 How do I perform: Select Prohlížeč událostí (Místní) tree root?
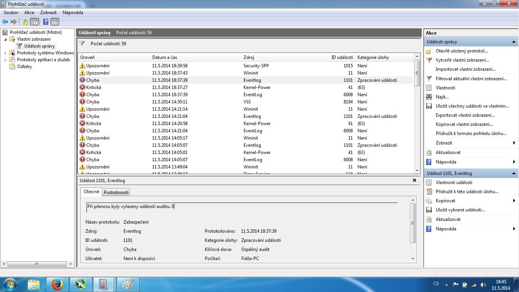[x=36, y=32]
